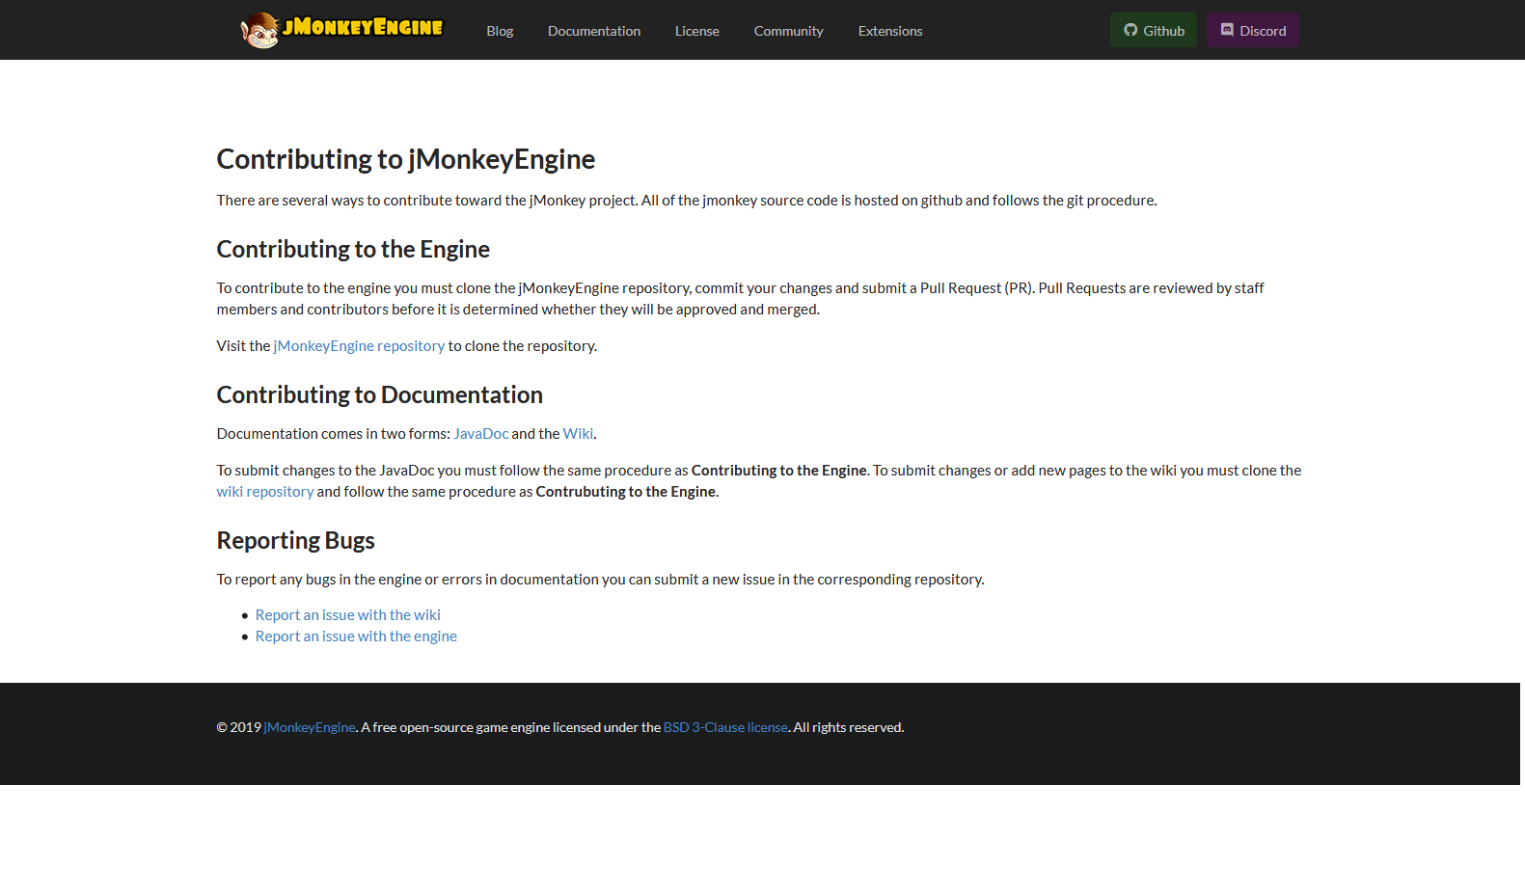Open the Extensions menu item

[890, 31]
